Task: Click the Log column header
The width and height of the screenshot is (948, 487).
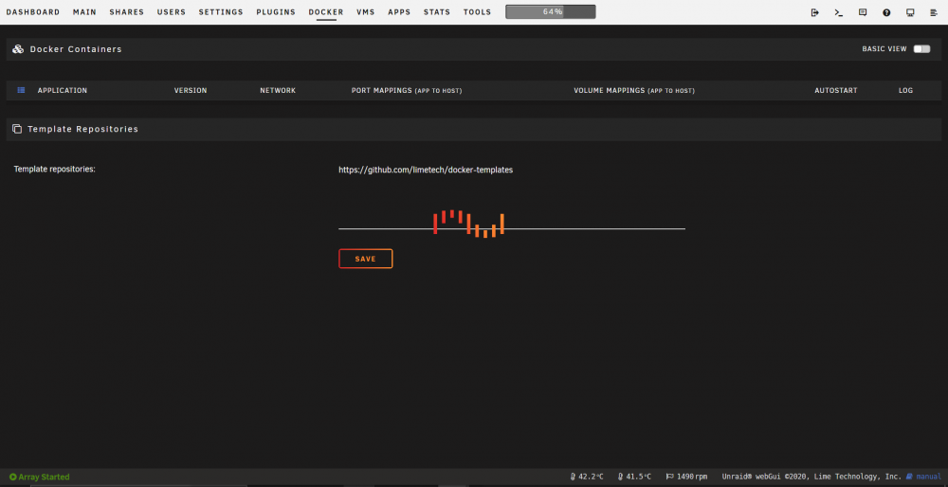Action: tap(905, 91)
